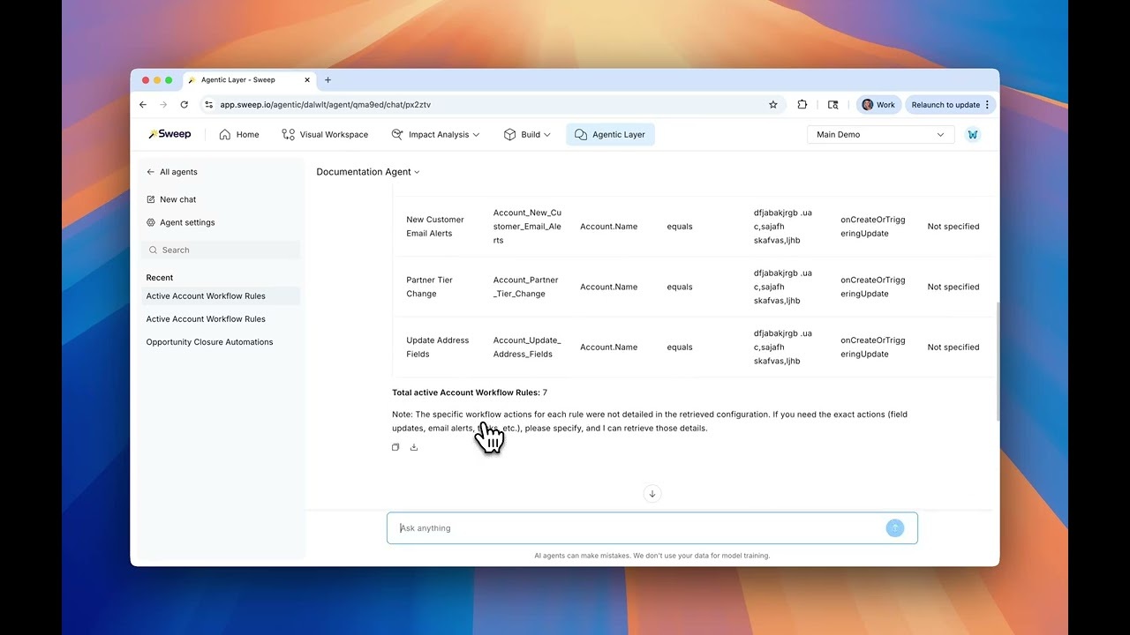The image size is (1130, 635).
Task: Open the Agentic Layer chat icon
Action: [580, 134]
